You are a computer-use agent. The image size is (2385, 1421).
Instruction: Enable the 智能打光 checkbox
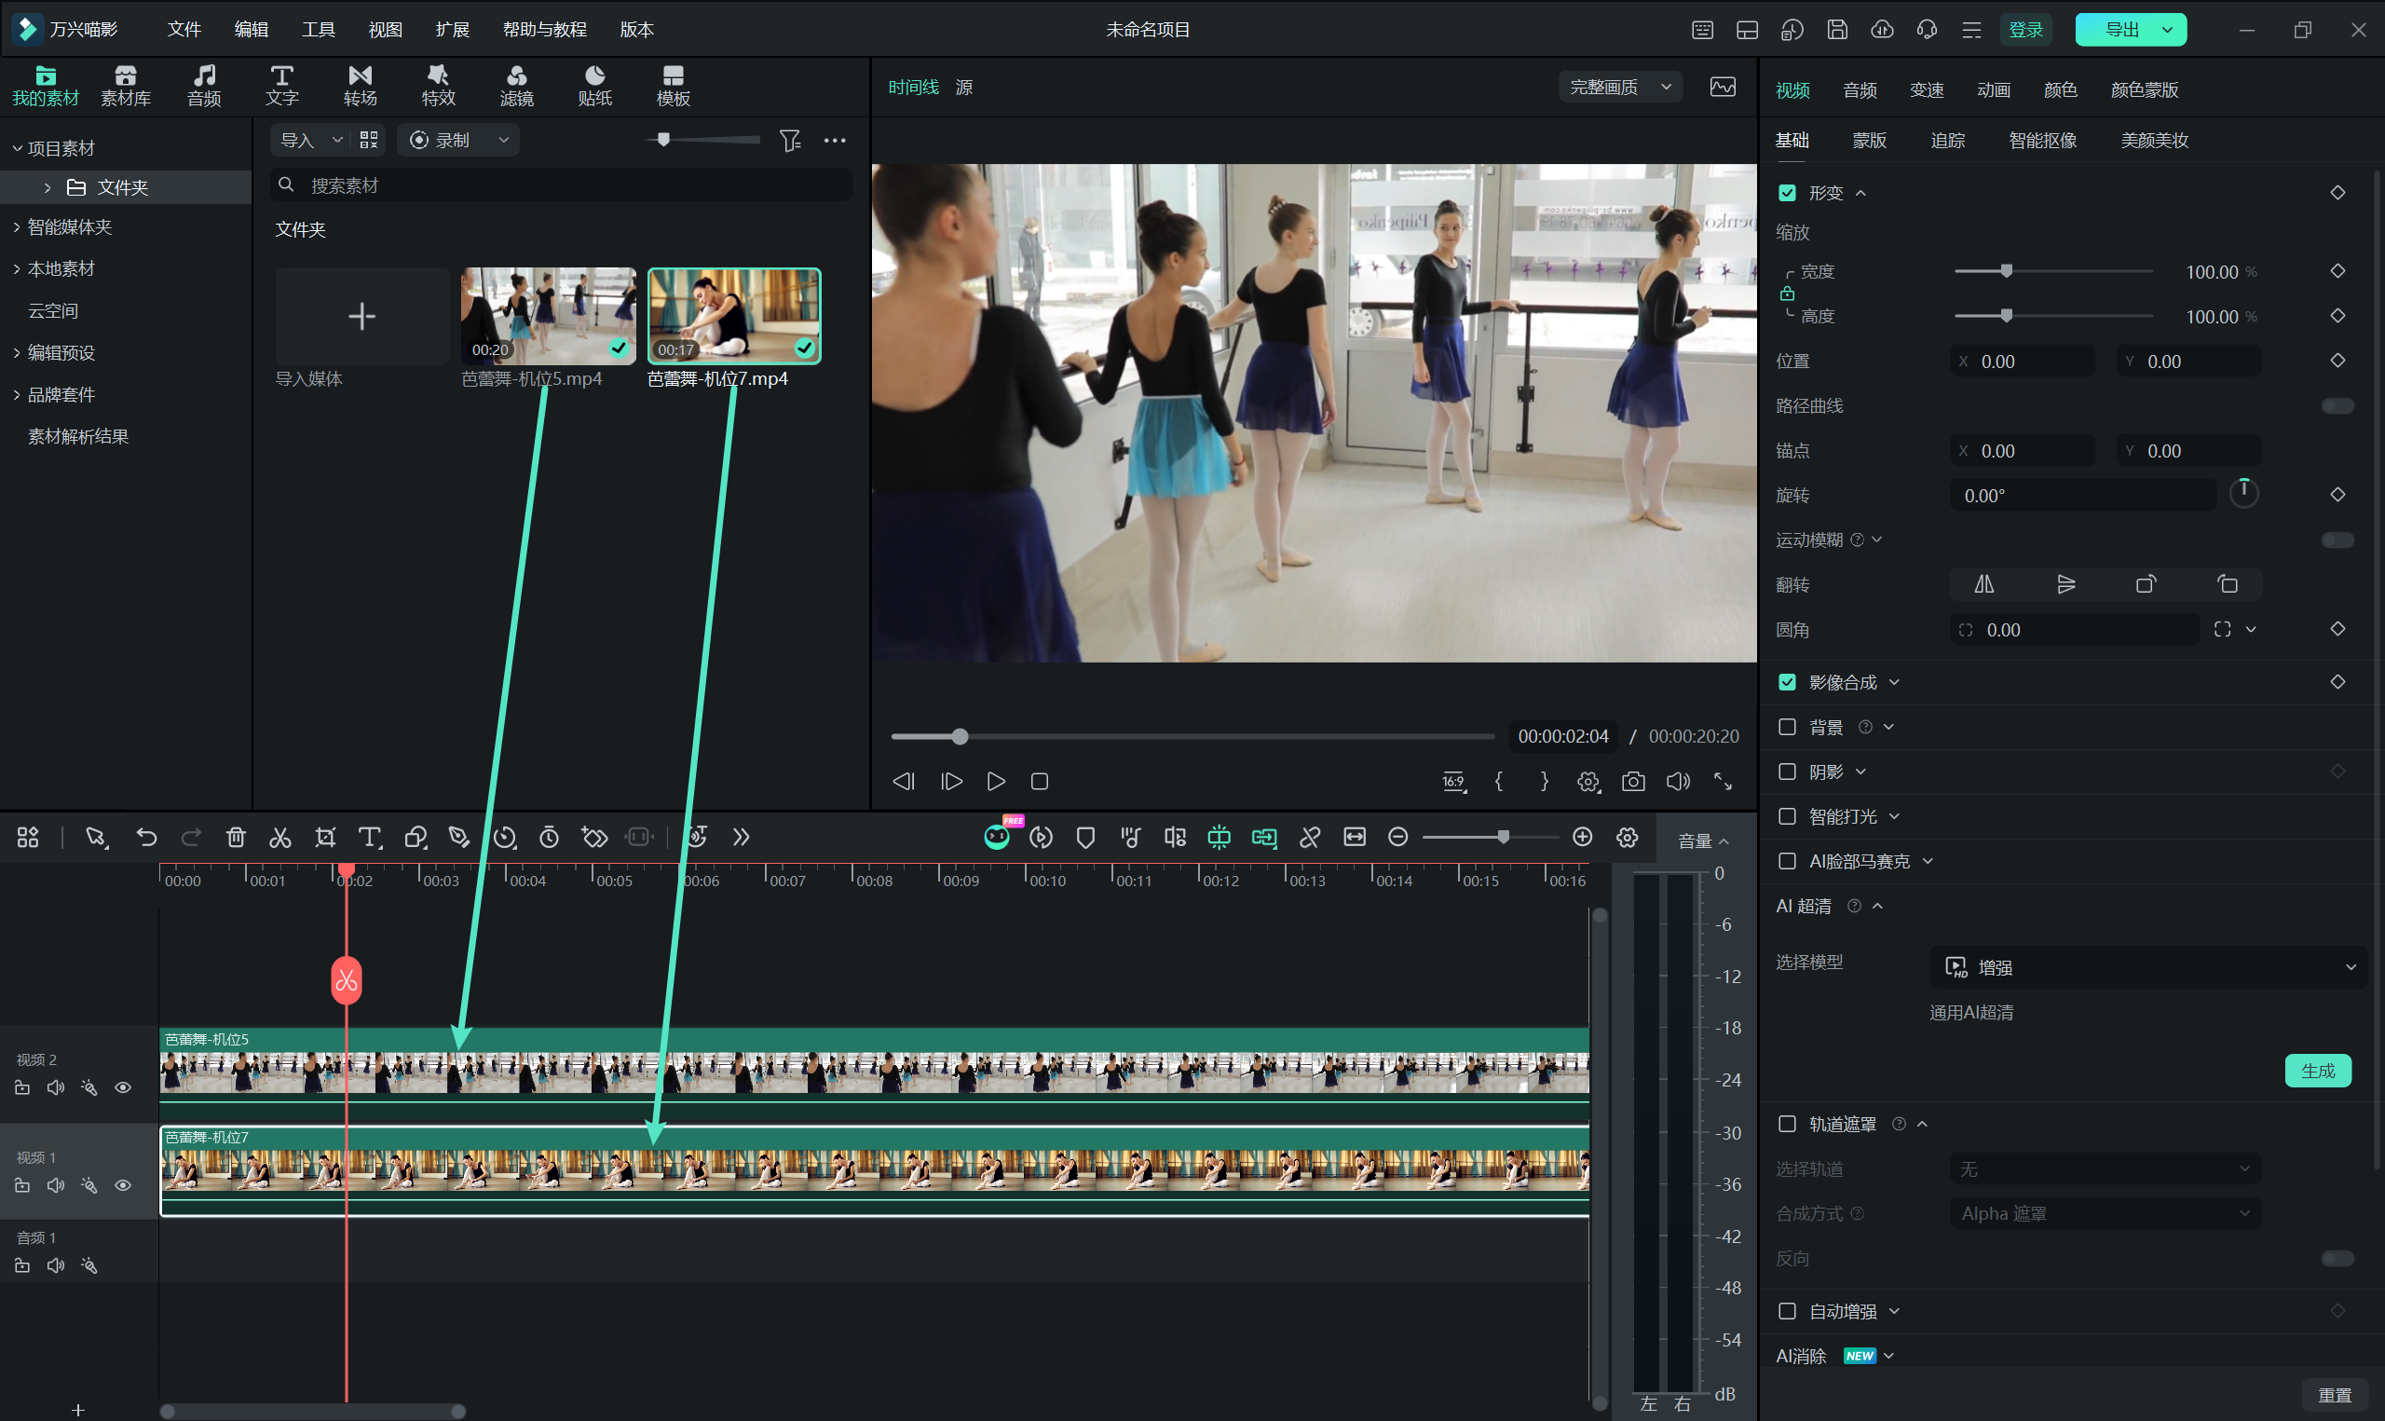pos(1787,817)
